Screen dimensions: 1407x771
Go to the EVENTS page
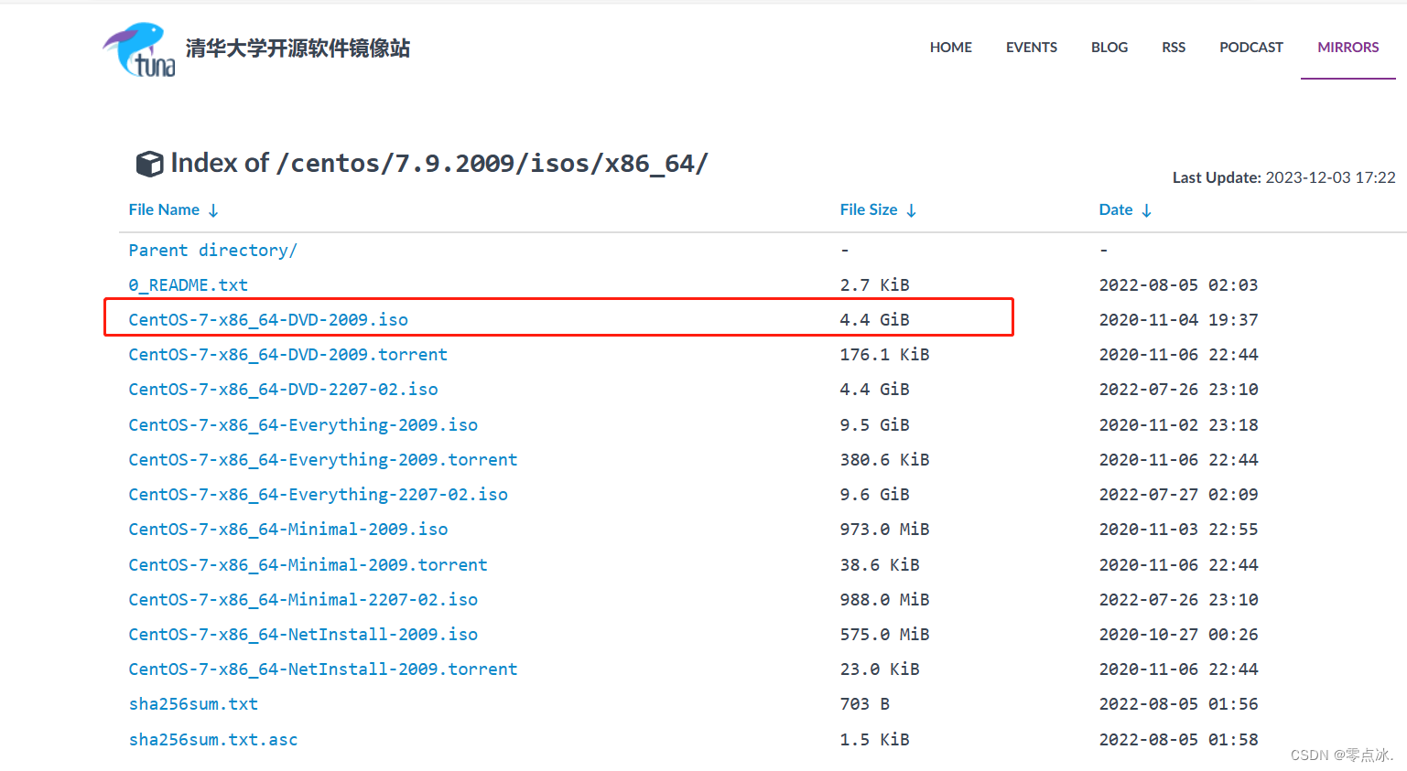click(1032, 48)
